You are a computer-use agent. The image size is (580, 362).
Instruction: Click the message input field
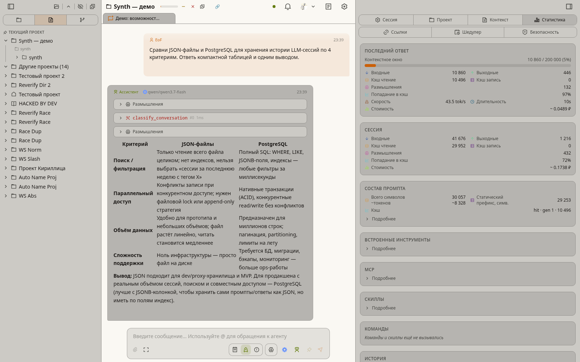(x=228, y=336)
